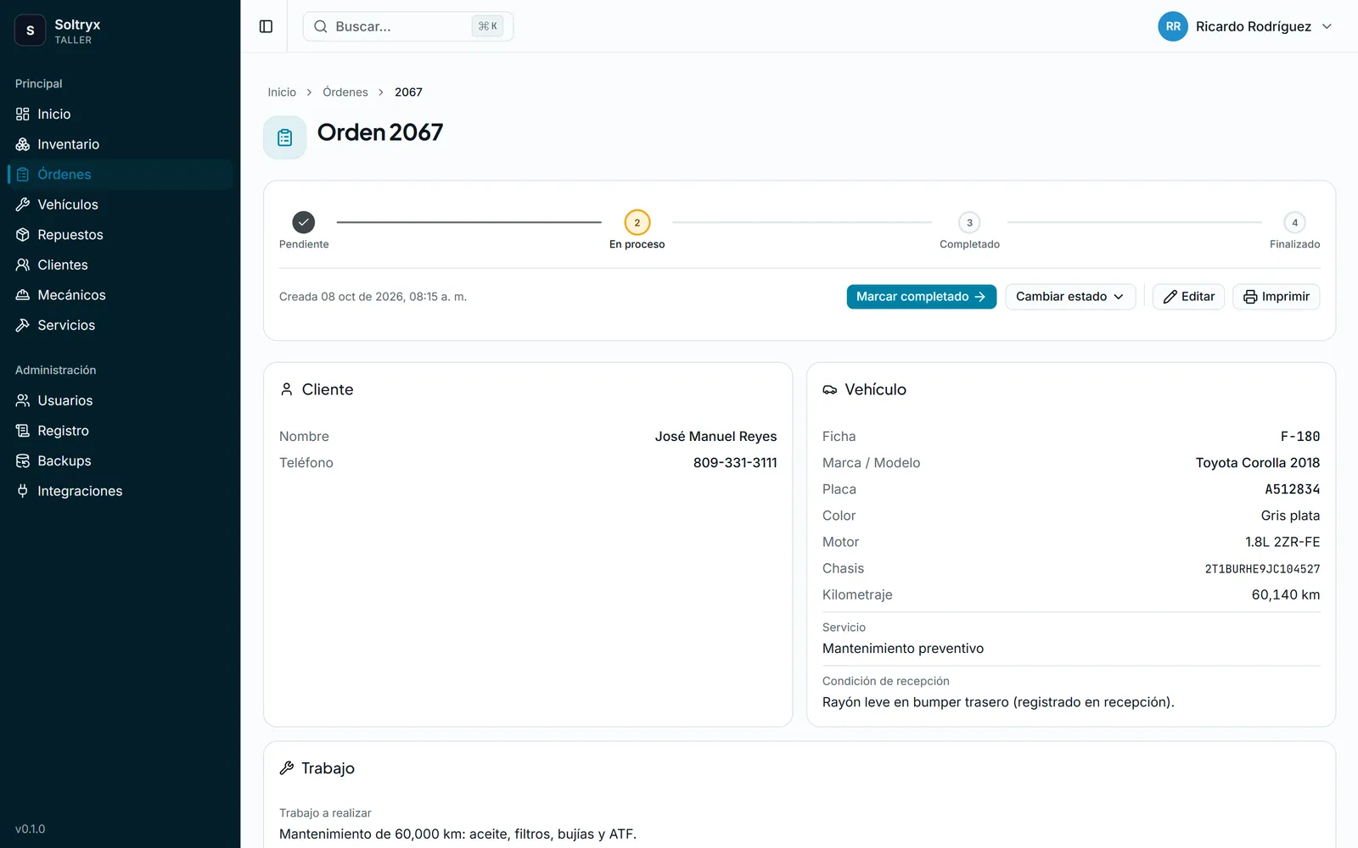The height and width of the screenshot is (848, 1358).
Task: Open Vehículos in the sidebar
Action: point(120,204)
